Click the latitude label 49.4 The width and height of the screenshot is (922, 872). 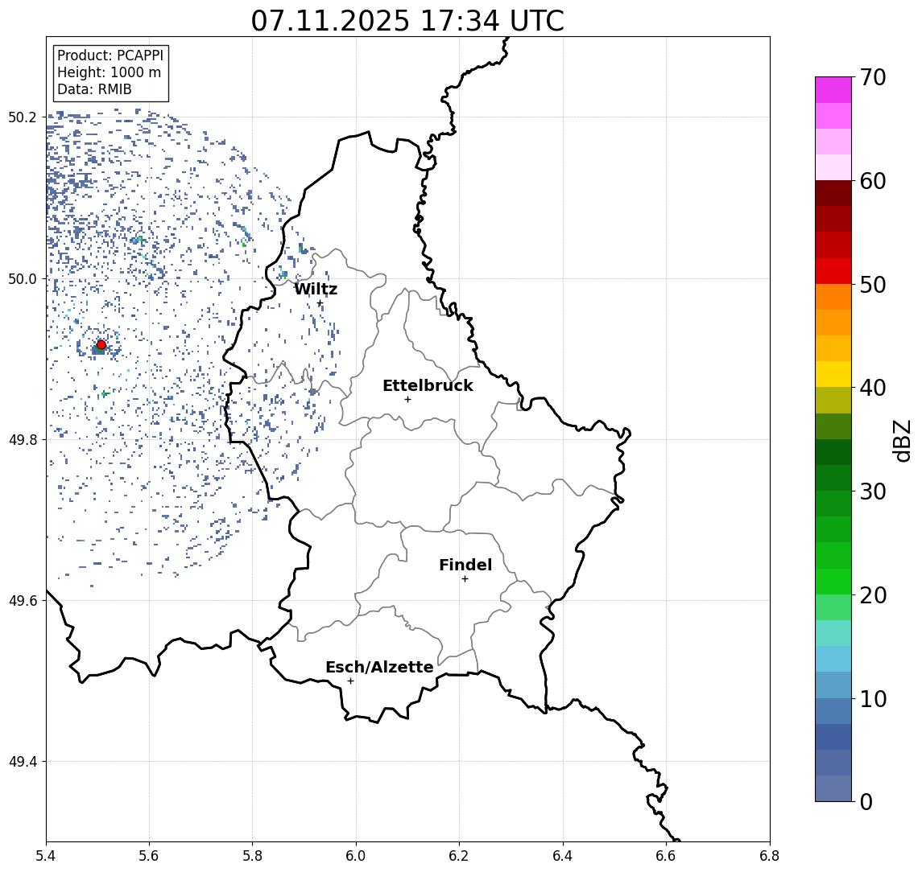pos(23,762)
